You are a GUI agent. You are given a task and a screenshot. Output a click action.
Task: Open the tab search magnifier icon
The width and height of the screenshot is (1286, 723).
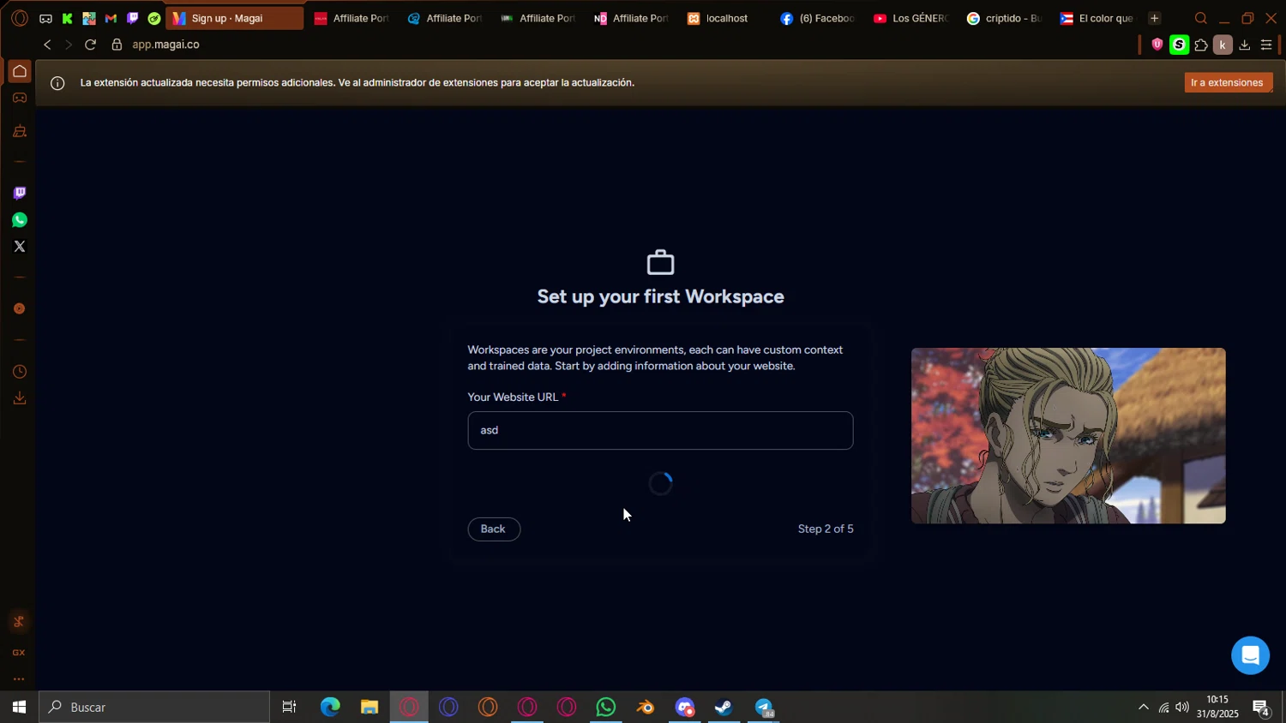[1201, 18]
